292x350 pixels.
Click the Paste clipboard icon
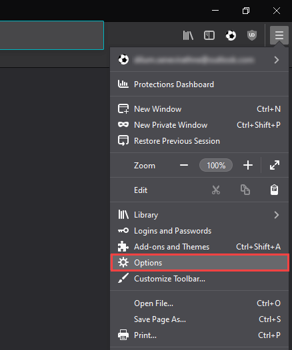(x=275, y=190)
